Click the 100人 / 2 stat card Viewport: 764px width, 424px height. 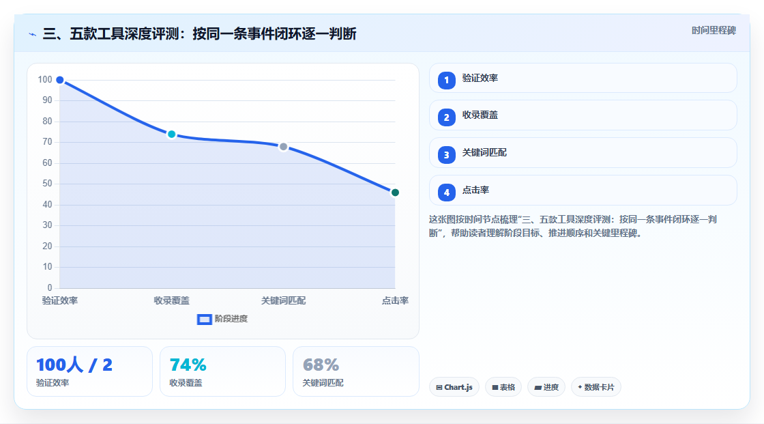[89, 371]
